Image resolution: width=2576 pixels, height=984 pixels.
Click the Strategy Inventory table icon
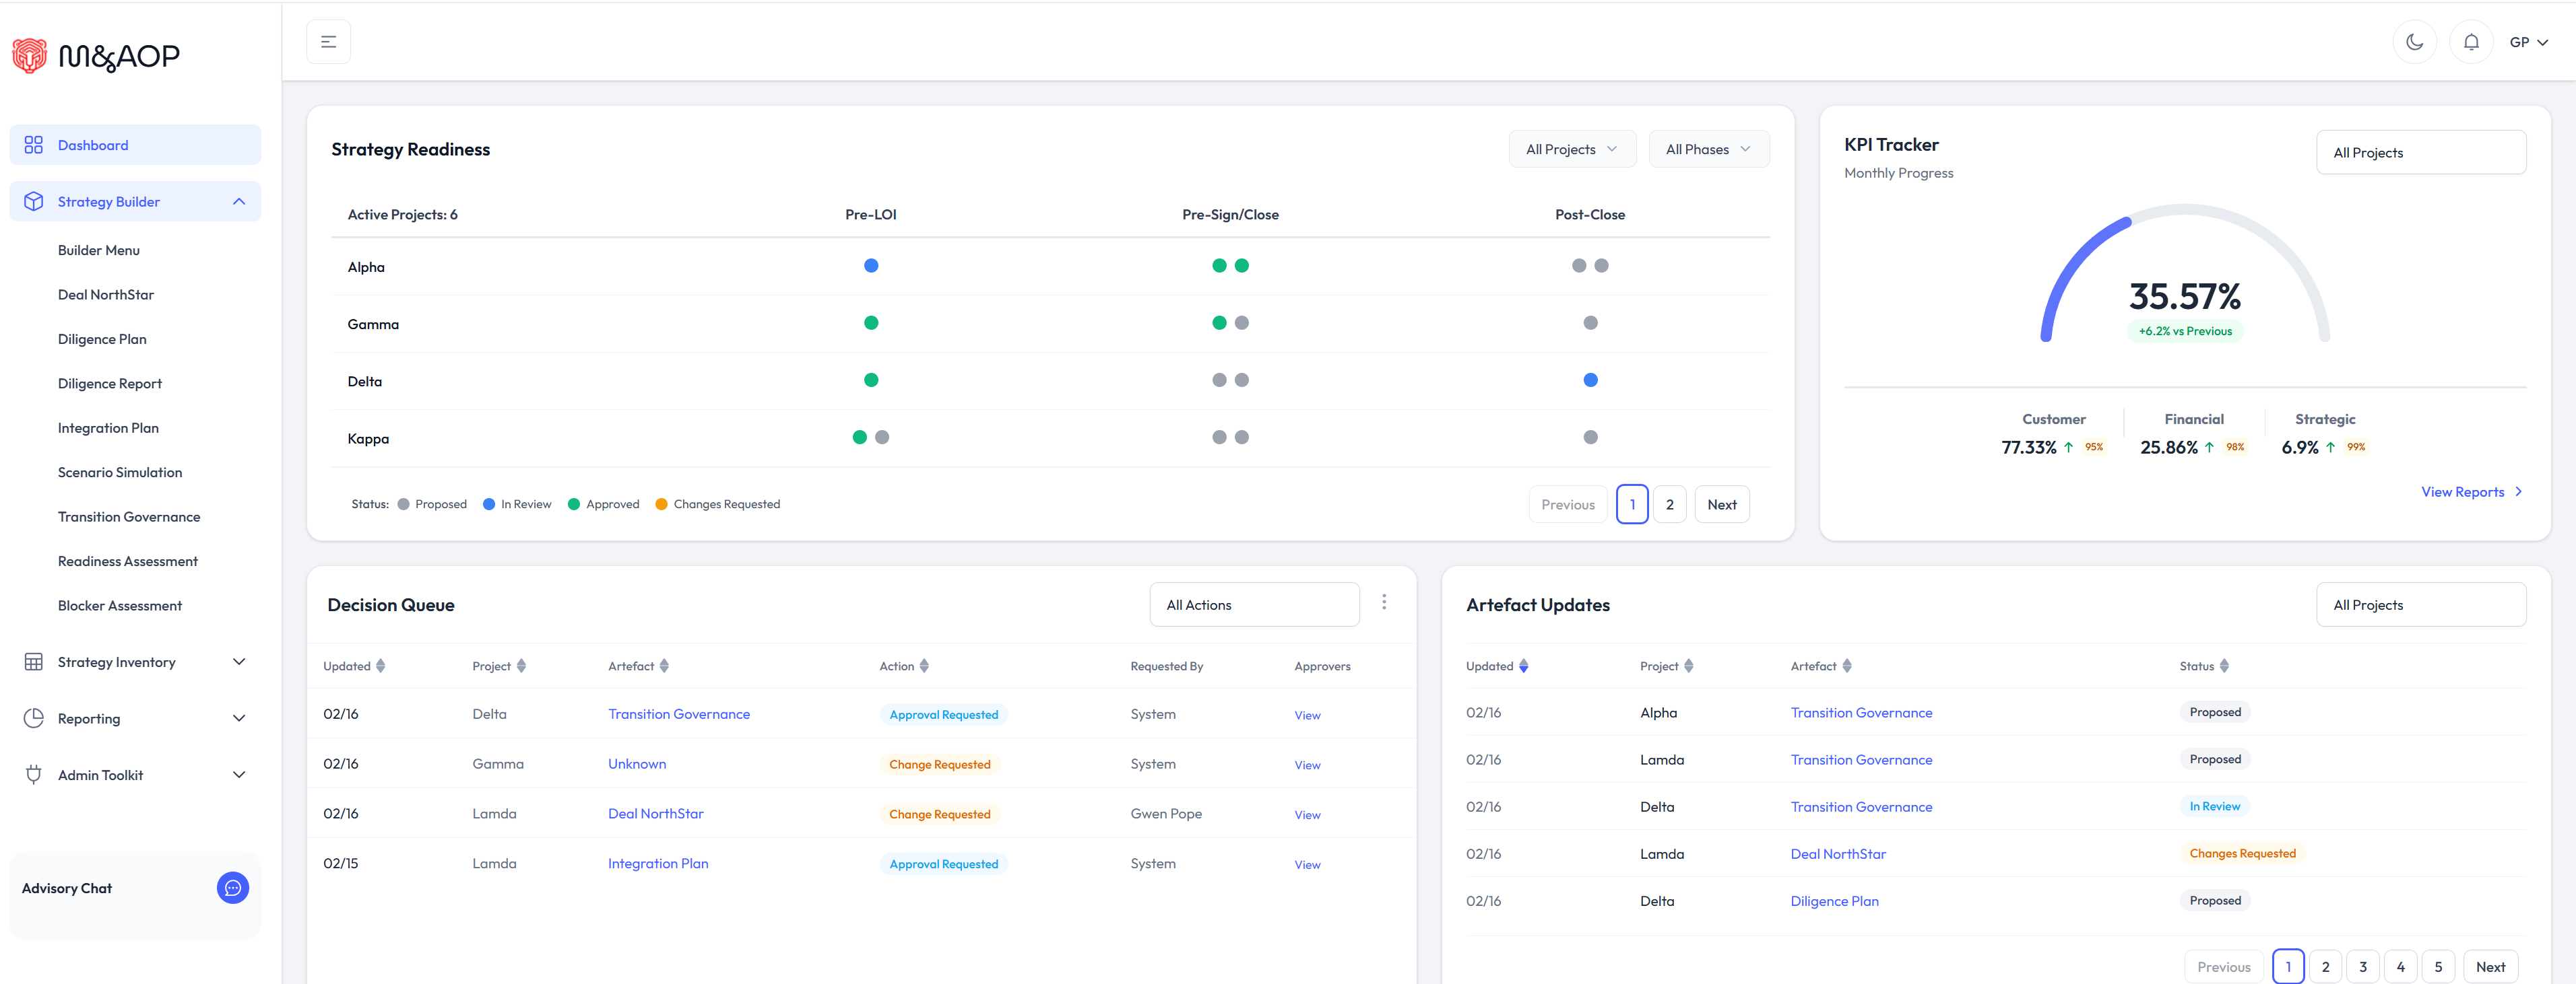[x=33, y=662]
